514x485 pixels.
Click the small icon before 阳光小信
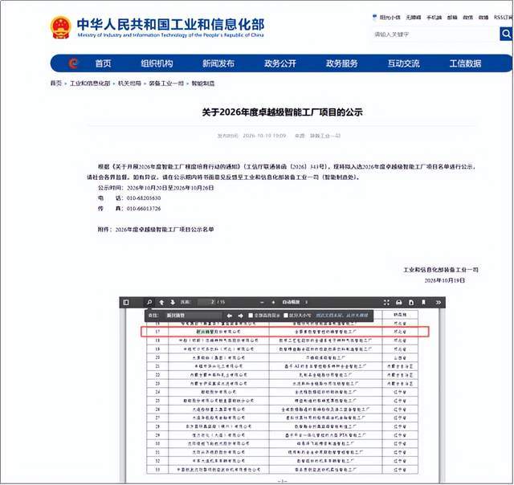[375, 17]
